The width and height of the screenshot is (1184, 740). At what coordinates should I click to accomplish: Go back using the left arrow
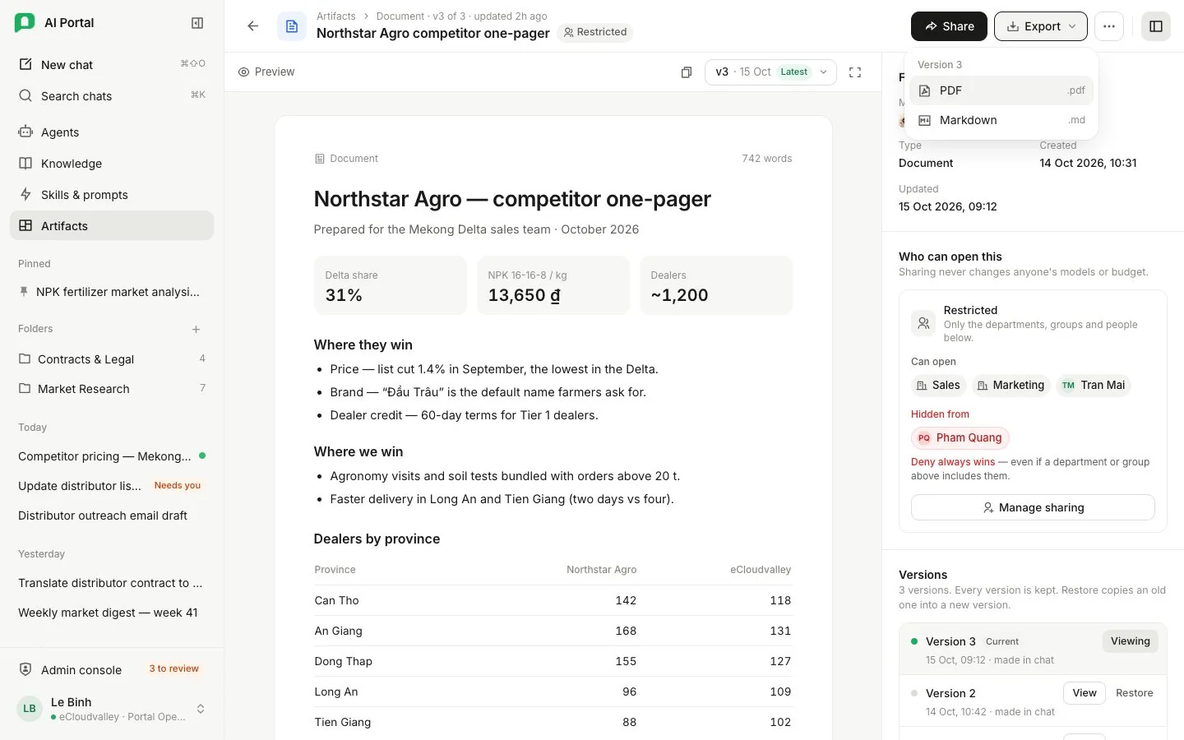pos(253,26)
